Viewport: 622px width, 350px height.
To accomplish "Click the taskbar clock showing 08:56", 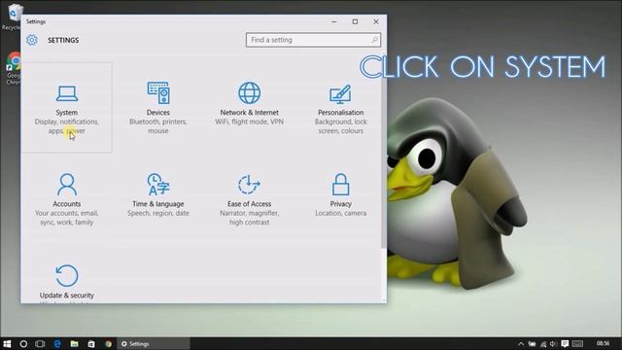I will [x=603, y=343].
